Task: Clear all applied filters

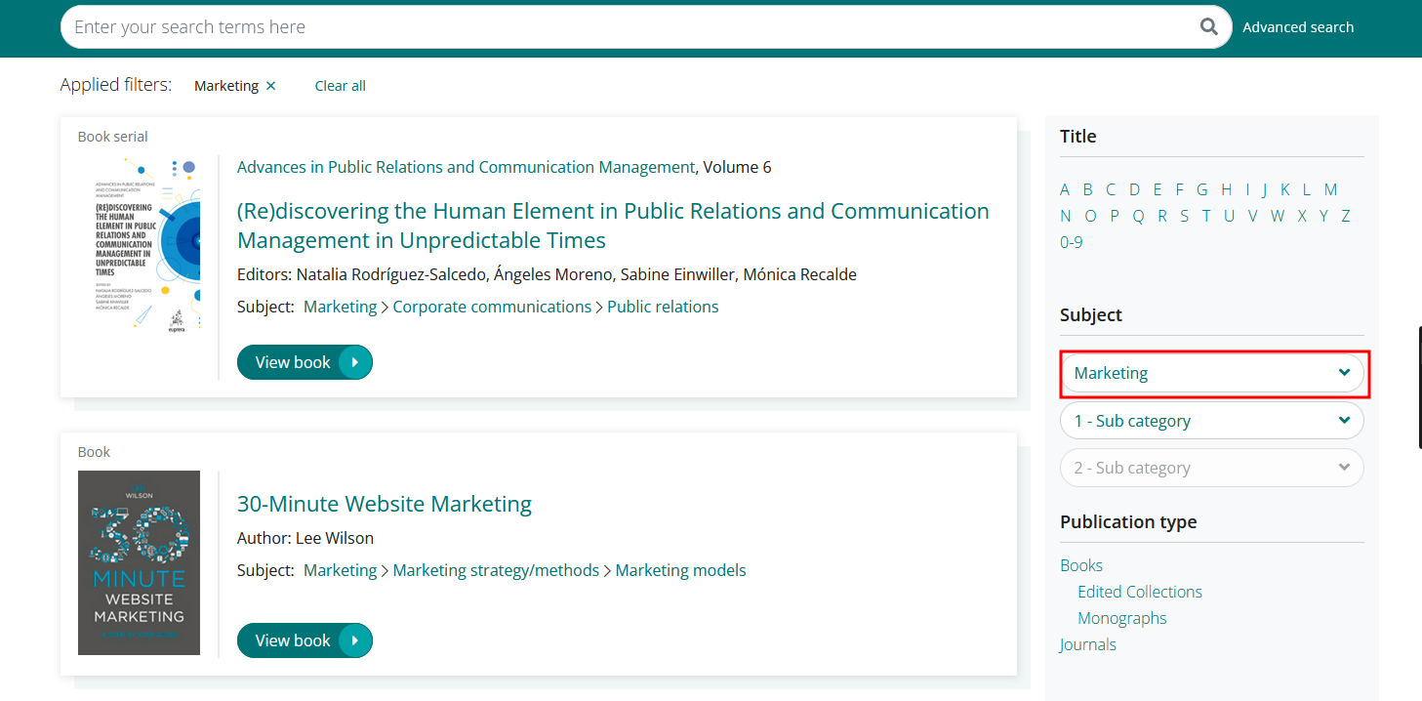Action: (340, 86)
